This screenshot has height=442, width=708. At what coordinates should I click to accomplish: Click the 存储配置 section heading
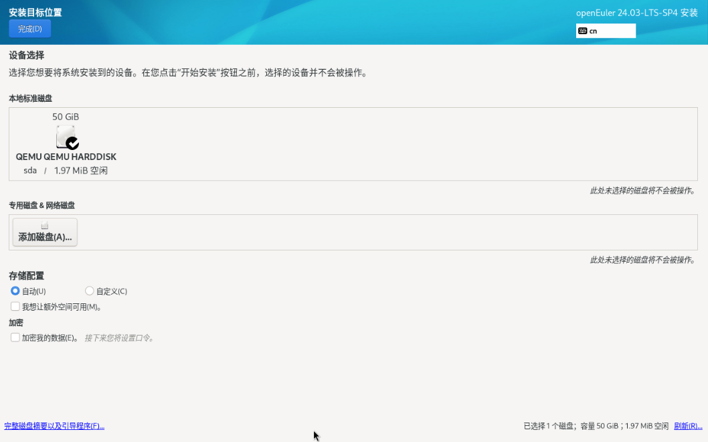tap(26, 276)
